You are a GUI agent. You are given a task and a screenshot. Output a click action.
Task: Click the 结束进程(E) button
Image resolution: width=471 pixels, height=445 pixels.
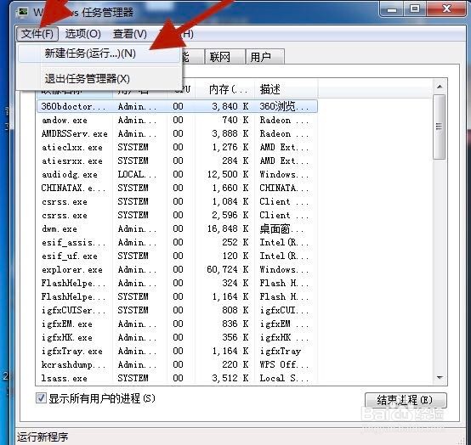tap(406, 400)
